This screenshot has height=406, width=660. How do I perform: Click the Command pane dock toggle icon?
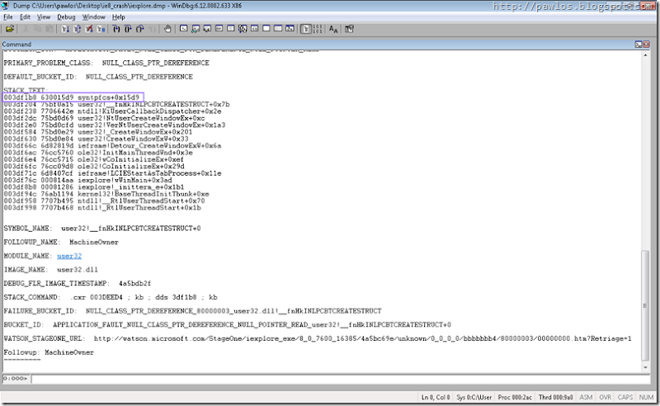click(638, 45)
